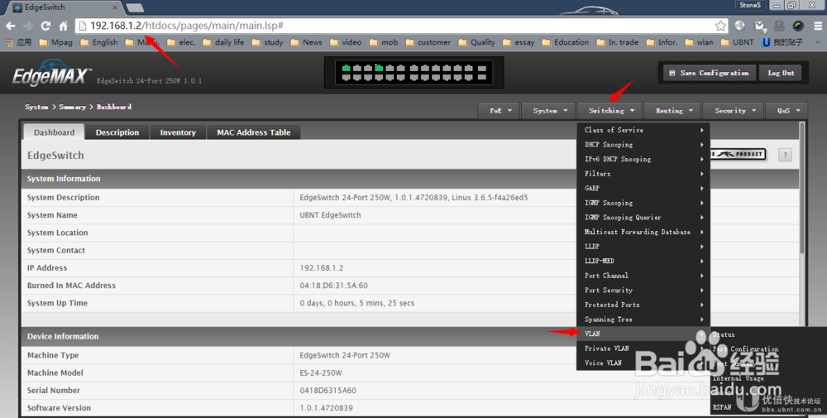
Task: Open the Chrome hamburger menu
Action: pyautogui.click(x=818, y=26)
